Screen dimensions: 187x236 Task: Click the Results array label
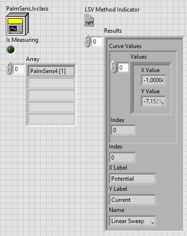[x=113, y=31]
